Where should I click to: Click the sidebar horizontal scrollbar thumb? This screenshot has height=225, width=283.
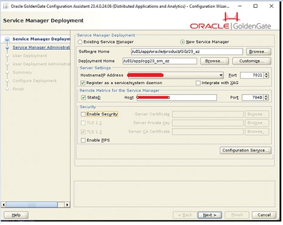click(32, 204)
